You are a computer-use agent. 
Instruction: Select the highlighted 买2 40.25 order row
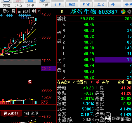point(94,60)
